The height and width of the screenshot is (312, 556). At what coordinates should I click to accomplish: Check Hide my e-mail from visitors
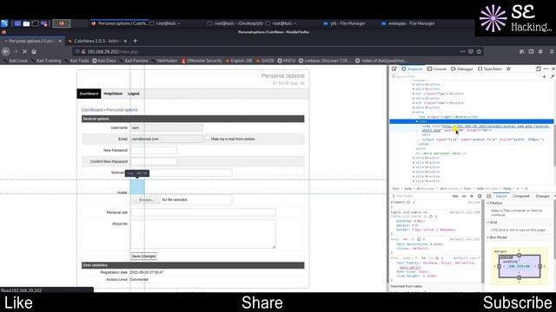click(x=208, y=139)
